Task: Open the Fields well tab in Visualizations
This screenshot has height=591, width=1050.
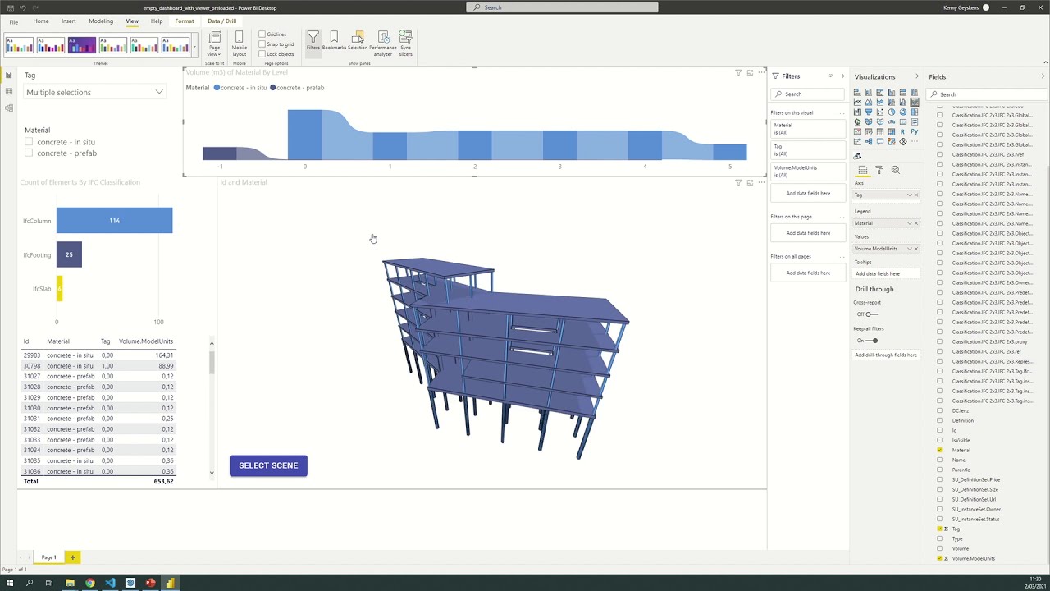Action: click(862, 170)
